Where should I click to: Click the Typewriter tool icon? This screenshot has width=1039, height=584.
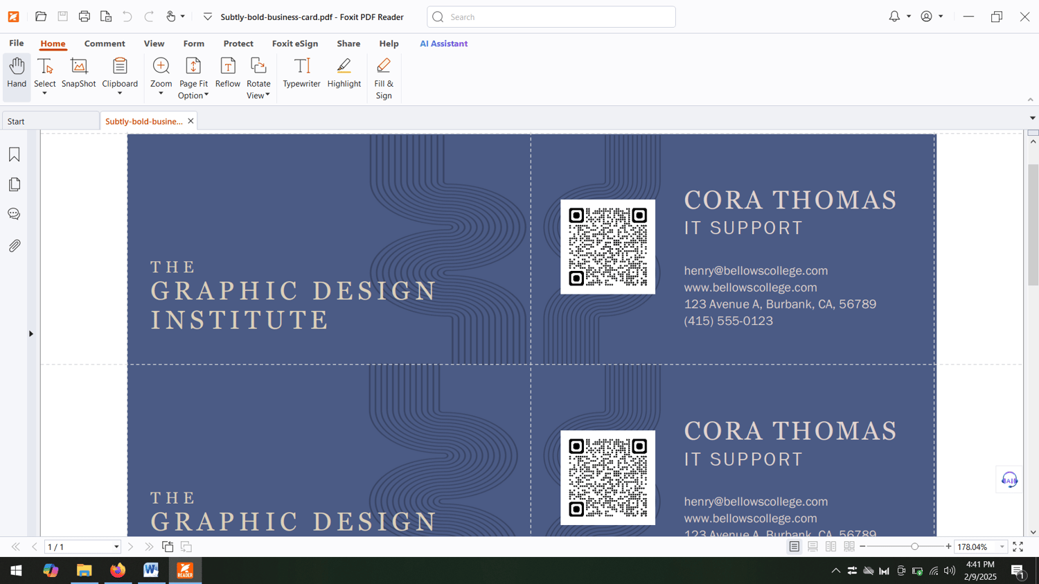[301, 73]
